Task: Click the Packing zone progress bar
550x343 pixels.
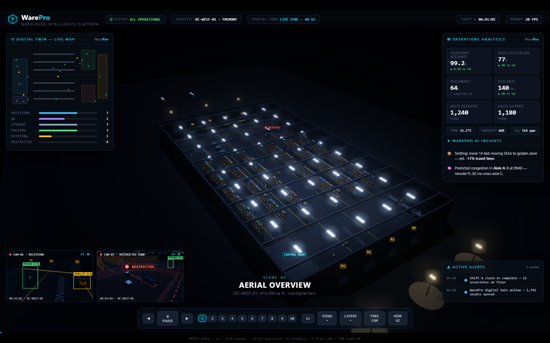Action: 68,130
